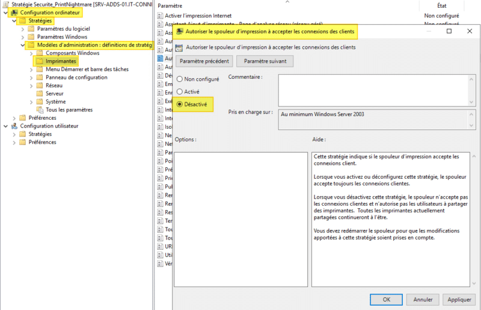Screen dimensions: 481x310
Task: Click user Préférences folder icon
Action: pyautogui.click(x=22, y=142)
